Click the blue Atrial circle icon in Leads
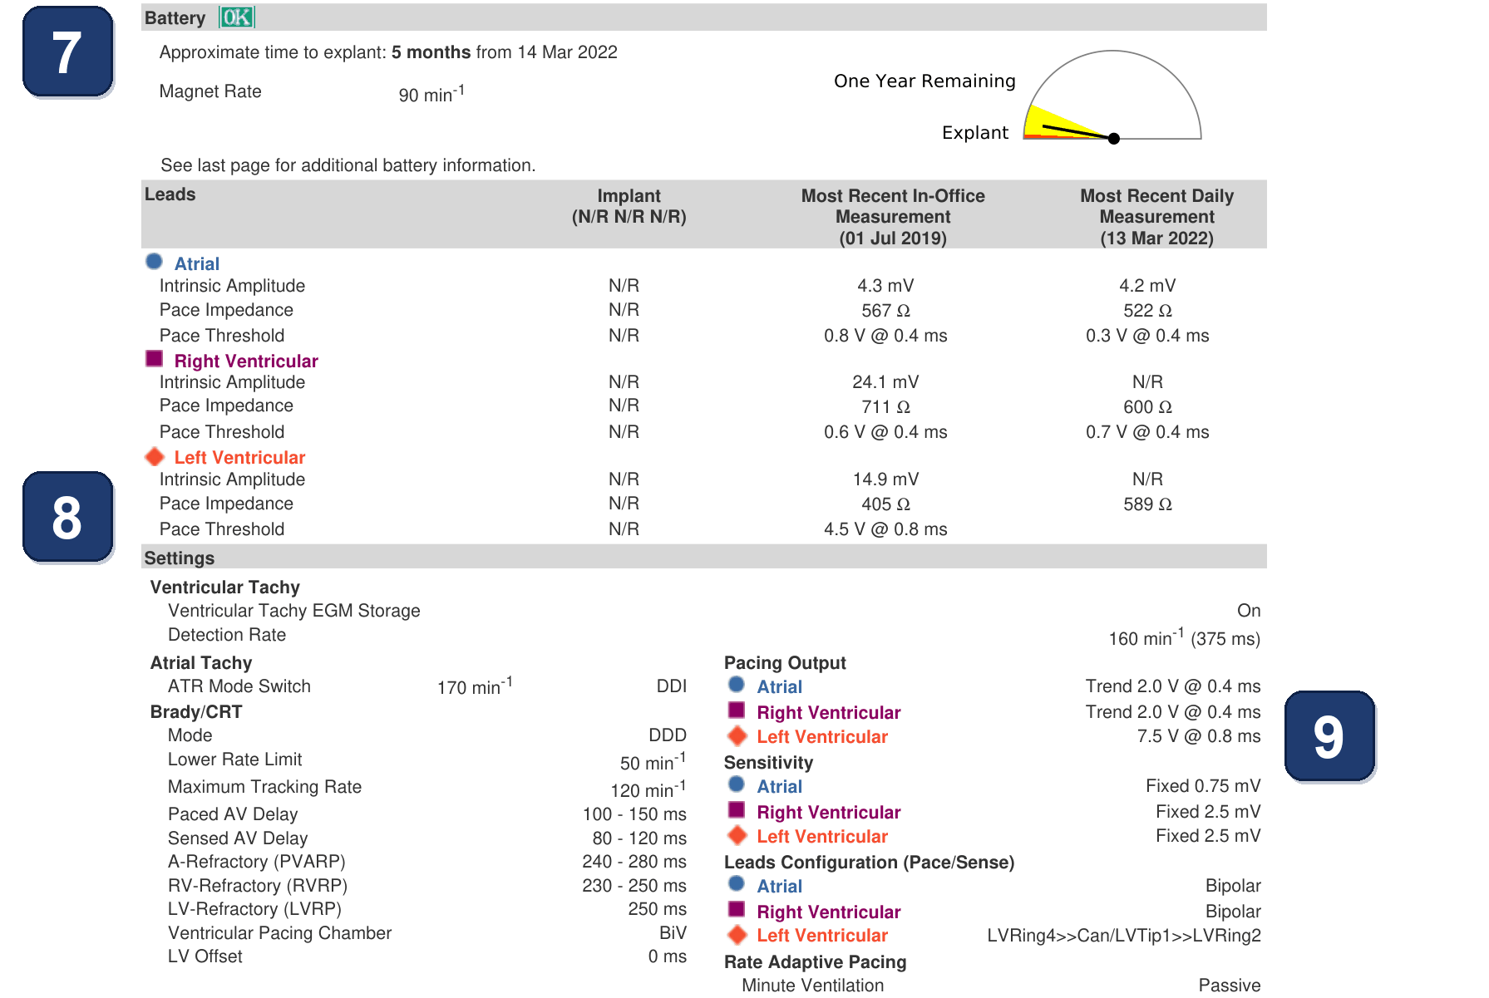 point(154,262)
